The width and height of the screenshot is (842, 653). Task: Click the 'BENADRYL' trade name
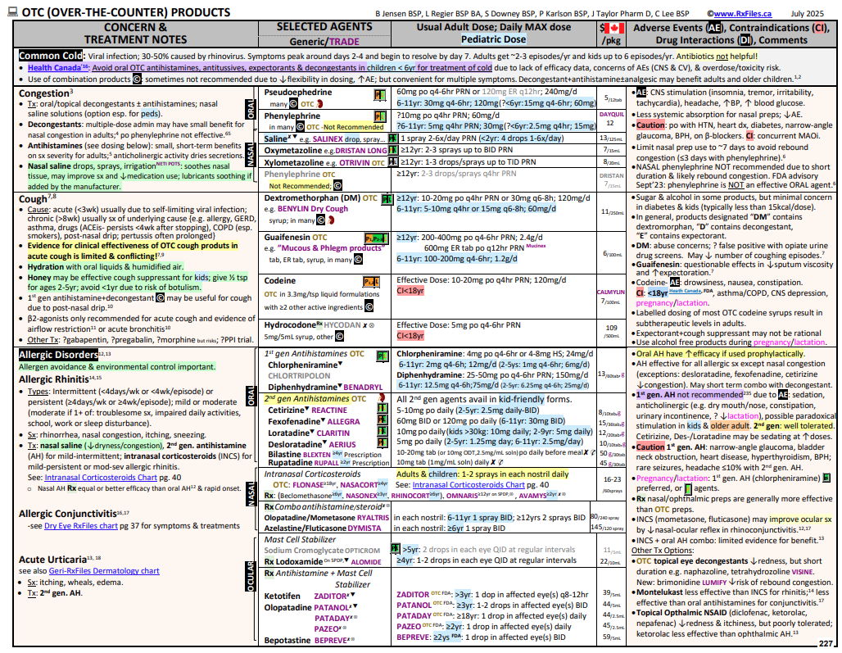point(363,388)
